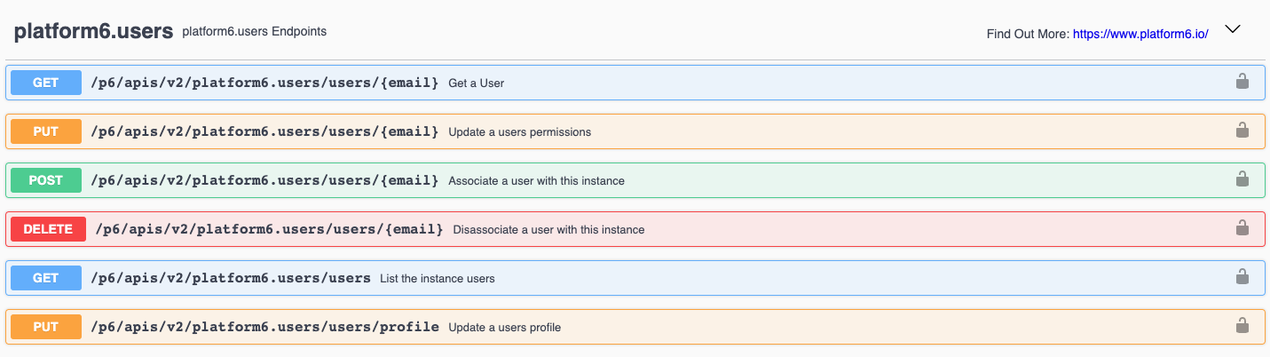
Task: Open the https://www.platform6.io/ link
Action: tap(1140, 34)
